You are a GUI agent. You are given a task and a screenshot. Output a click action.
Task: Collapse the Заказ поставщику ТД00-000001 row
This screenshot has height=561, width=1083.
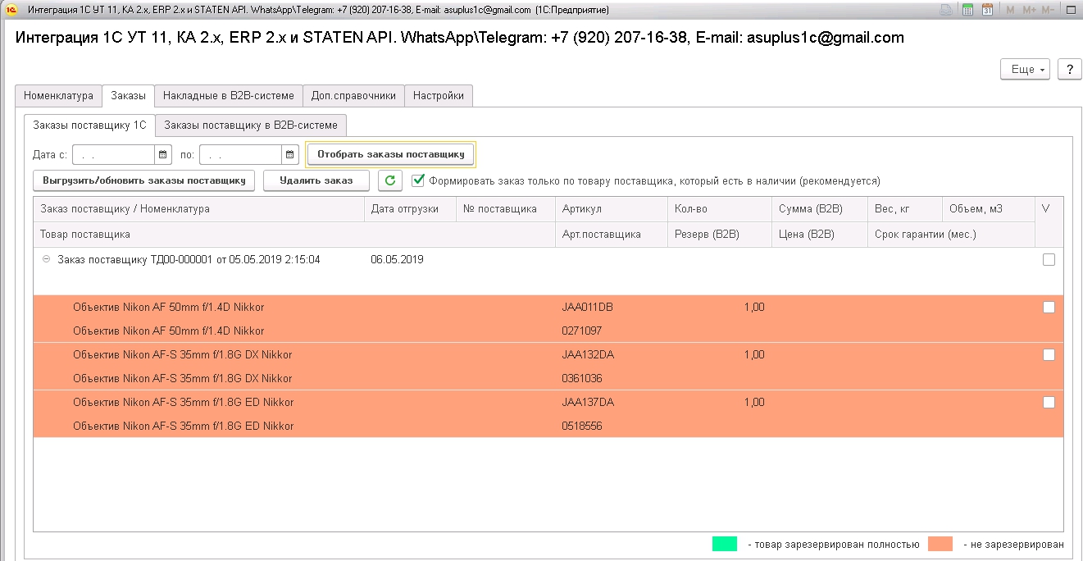point(46,260)
